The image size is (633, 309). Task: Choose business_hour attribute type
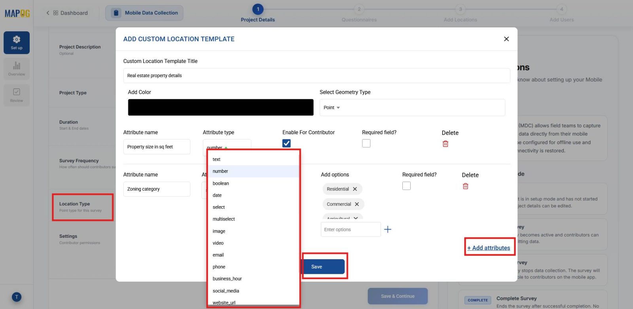[253, 279]
